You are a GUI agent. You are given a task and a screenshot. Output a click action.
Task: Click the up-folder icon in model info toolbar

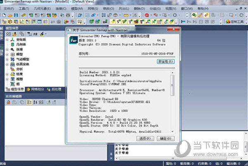(x=14, y=34)
